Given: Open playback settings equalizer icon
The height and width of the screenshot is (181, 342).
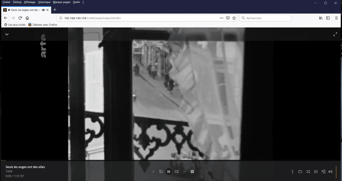Looking at the screenshot, I should pos(316,172).
